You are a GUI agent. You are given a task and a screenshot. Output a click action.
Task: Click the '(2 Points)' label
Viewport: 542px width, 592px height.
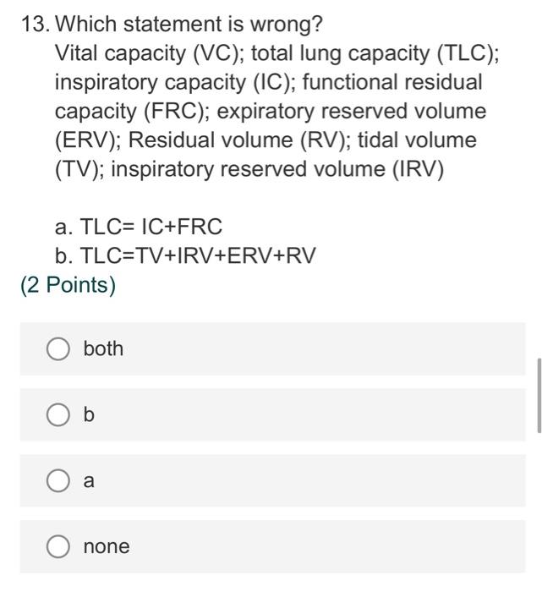(x=68, y=285)
